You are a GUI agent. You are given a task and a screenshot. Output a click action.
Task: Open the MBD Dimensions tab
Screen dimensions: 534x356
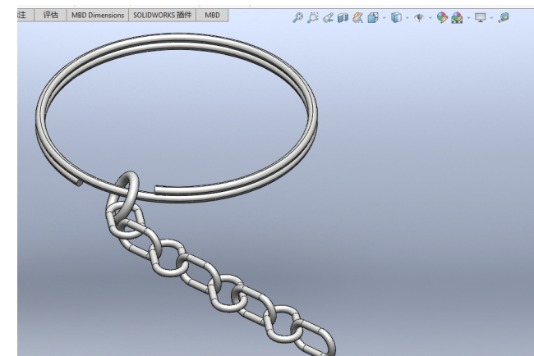(98, 15)
